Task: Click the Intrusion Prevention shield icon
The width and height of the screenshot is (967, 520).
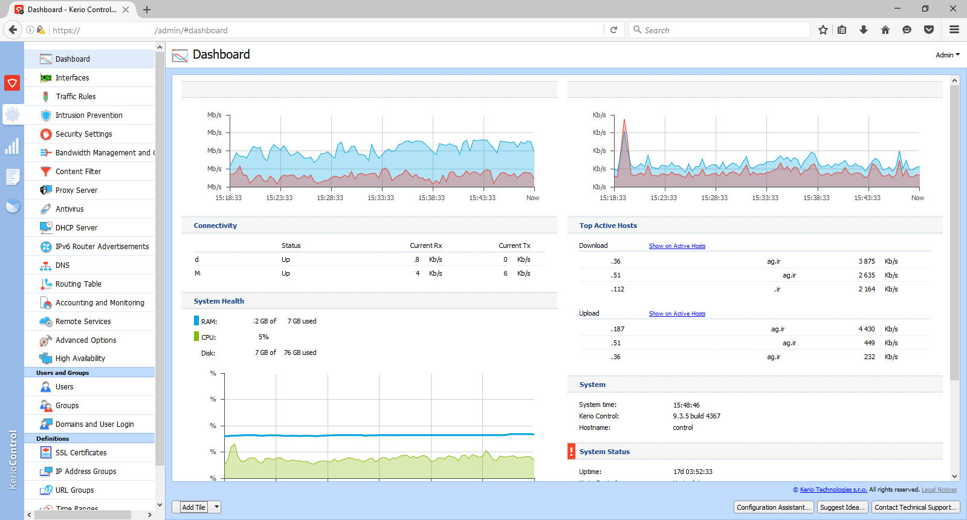Action: [46, 115]
